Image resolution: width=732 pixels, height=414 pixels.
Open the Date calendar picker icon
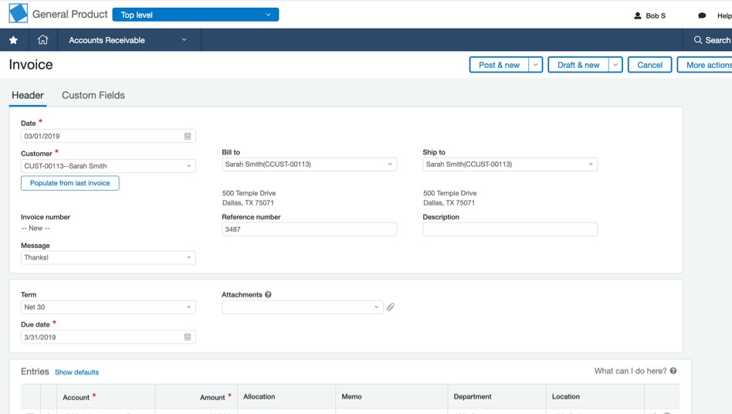[187, 136]
